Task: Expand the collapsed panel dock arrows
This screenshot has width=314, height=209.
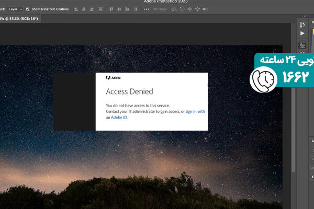Action: tap(305, 16)
